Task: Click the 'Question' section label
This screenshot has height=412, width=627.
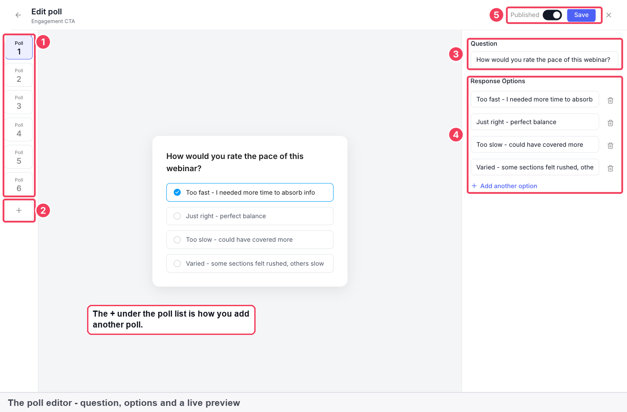Action: 484,44
